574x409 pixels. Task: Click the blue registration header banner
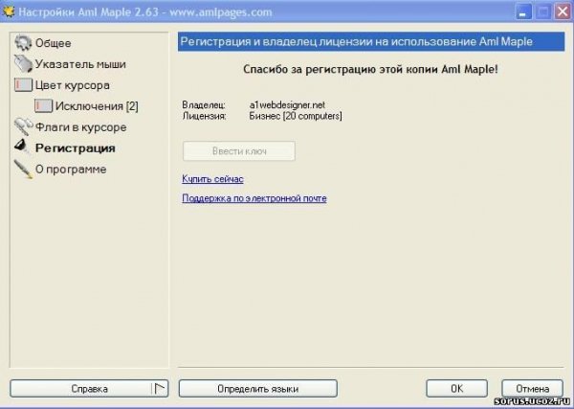point(371,41)
